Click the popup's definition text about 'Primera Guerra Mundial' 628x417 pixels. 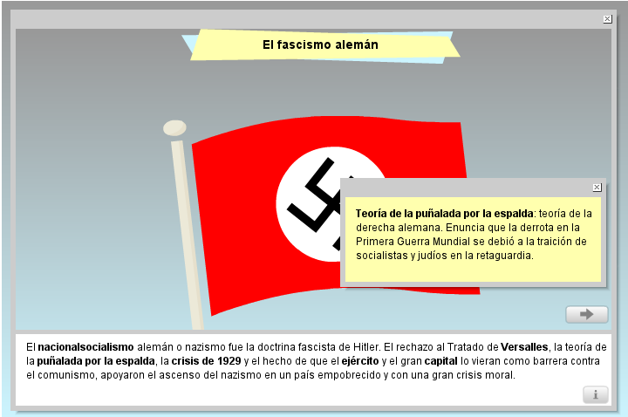tap(410, 242)
